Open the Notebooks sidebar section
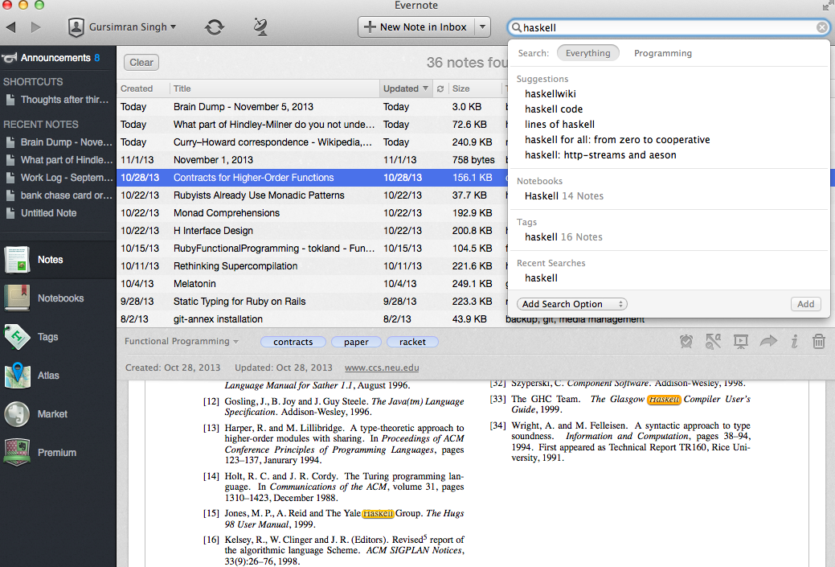The width and height of the screenshot is (835, 567). [x=58, y=298]
